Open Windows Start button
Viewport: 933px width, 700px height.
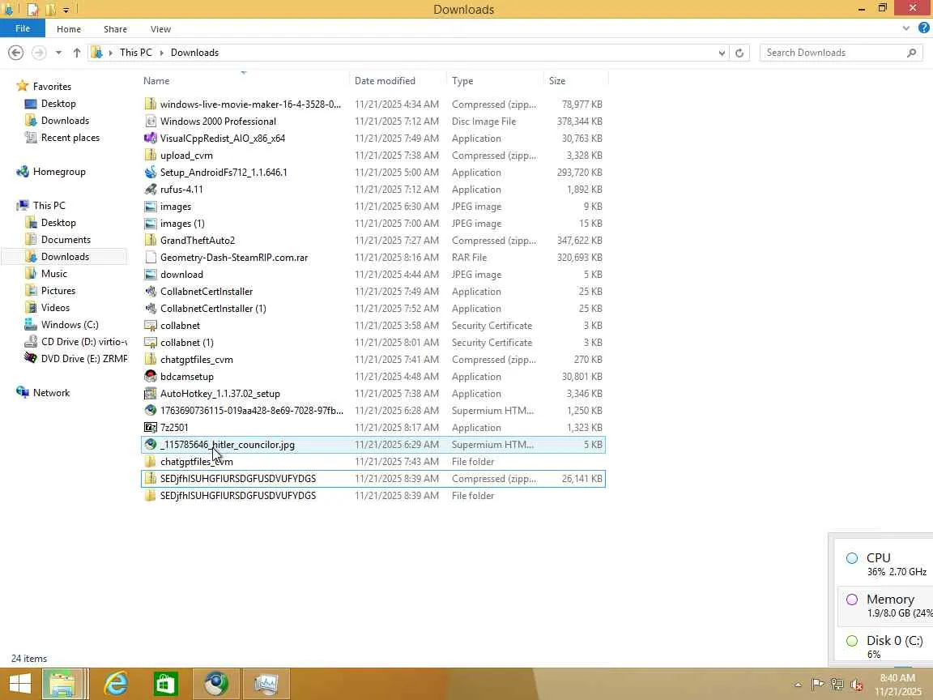[x=19, y=684]
